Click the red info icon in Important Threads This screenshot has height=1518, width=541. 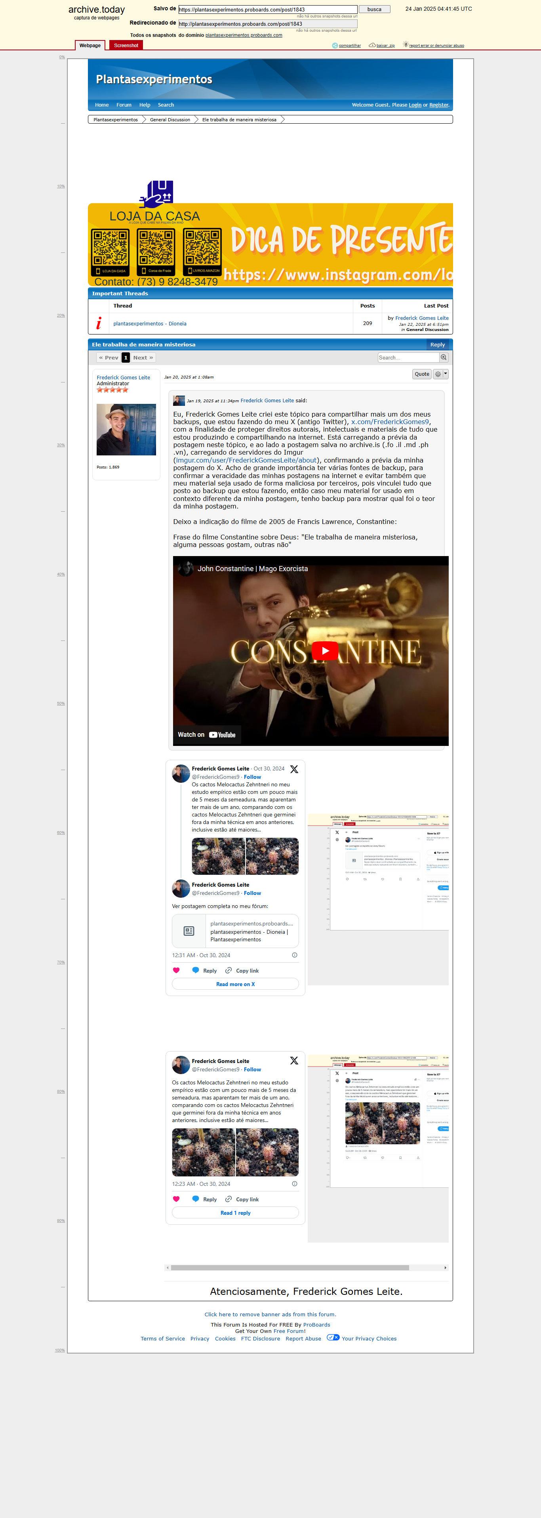tap(98, 323)
